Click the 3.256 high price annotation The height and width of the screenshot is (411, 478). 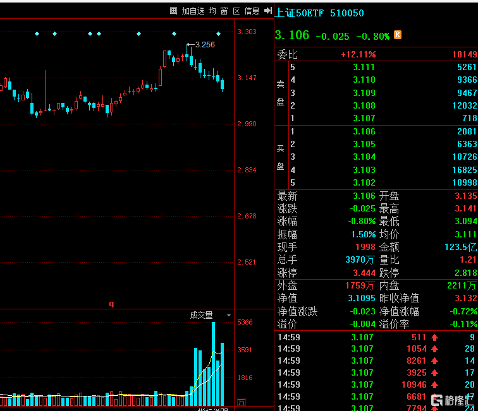pyautogui.click(x=205, y=45)
